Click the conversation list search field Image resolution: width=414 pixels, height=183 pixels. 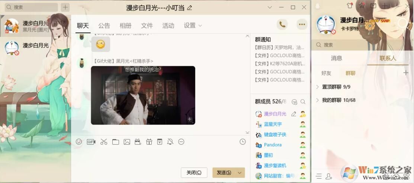[x=31, y=7]
